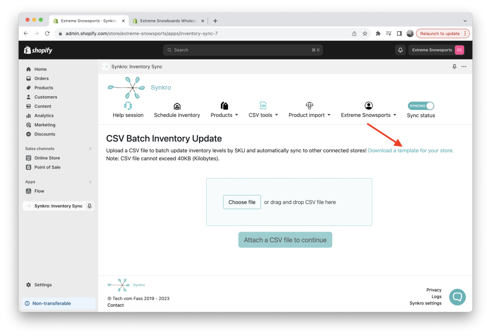
Task: Open the notifications bell
Action: coord(400,50)
